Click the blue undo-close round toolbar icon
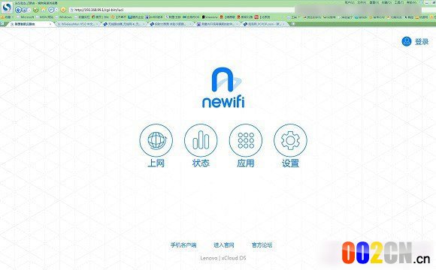 pyautogui.click(x=51, y=10)
